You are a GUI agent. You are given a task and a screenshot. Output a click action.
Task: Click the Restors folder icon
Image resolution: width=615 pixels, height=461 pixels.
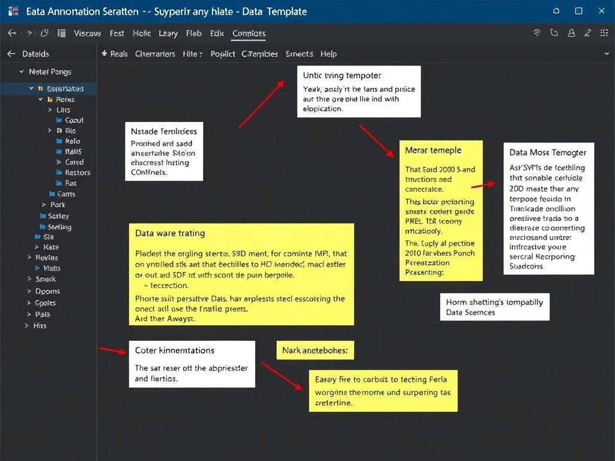tap(59, 173)
